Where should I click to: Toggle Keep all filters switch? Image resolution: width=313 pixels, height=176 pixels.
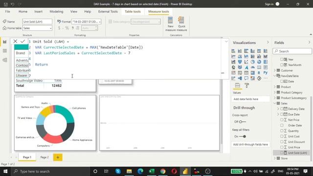pos(243,136)
